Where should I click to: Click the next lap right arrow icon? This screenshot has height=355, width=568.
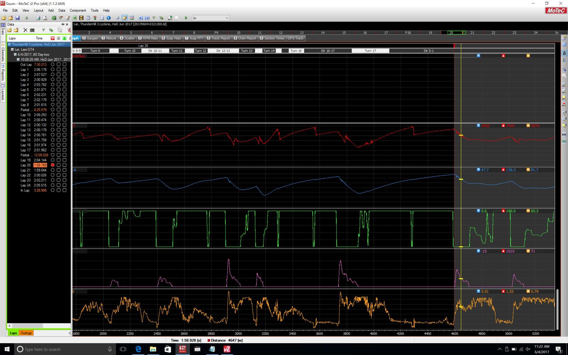[x=147, y=18]
